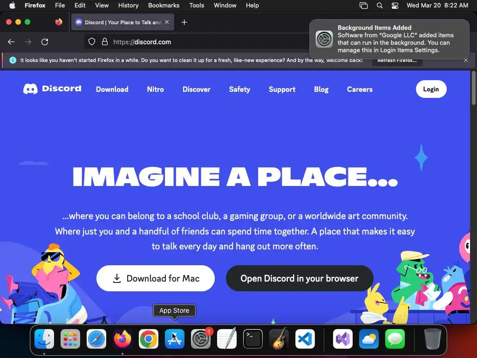Launch Visual Studio Code from Dock
Screen dimensions: 477x358
305,339
